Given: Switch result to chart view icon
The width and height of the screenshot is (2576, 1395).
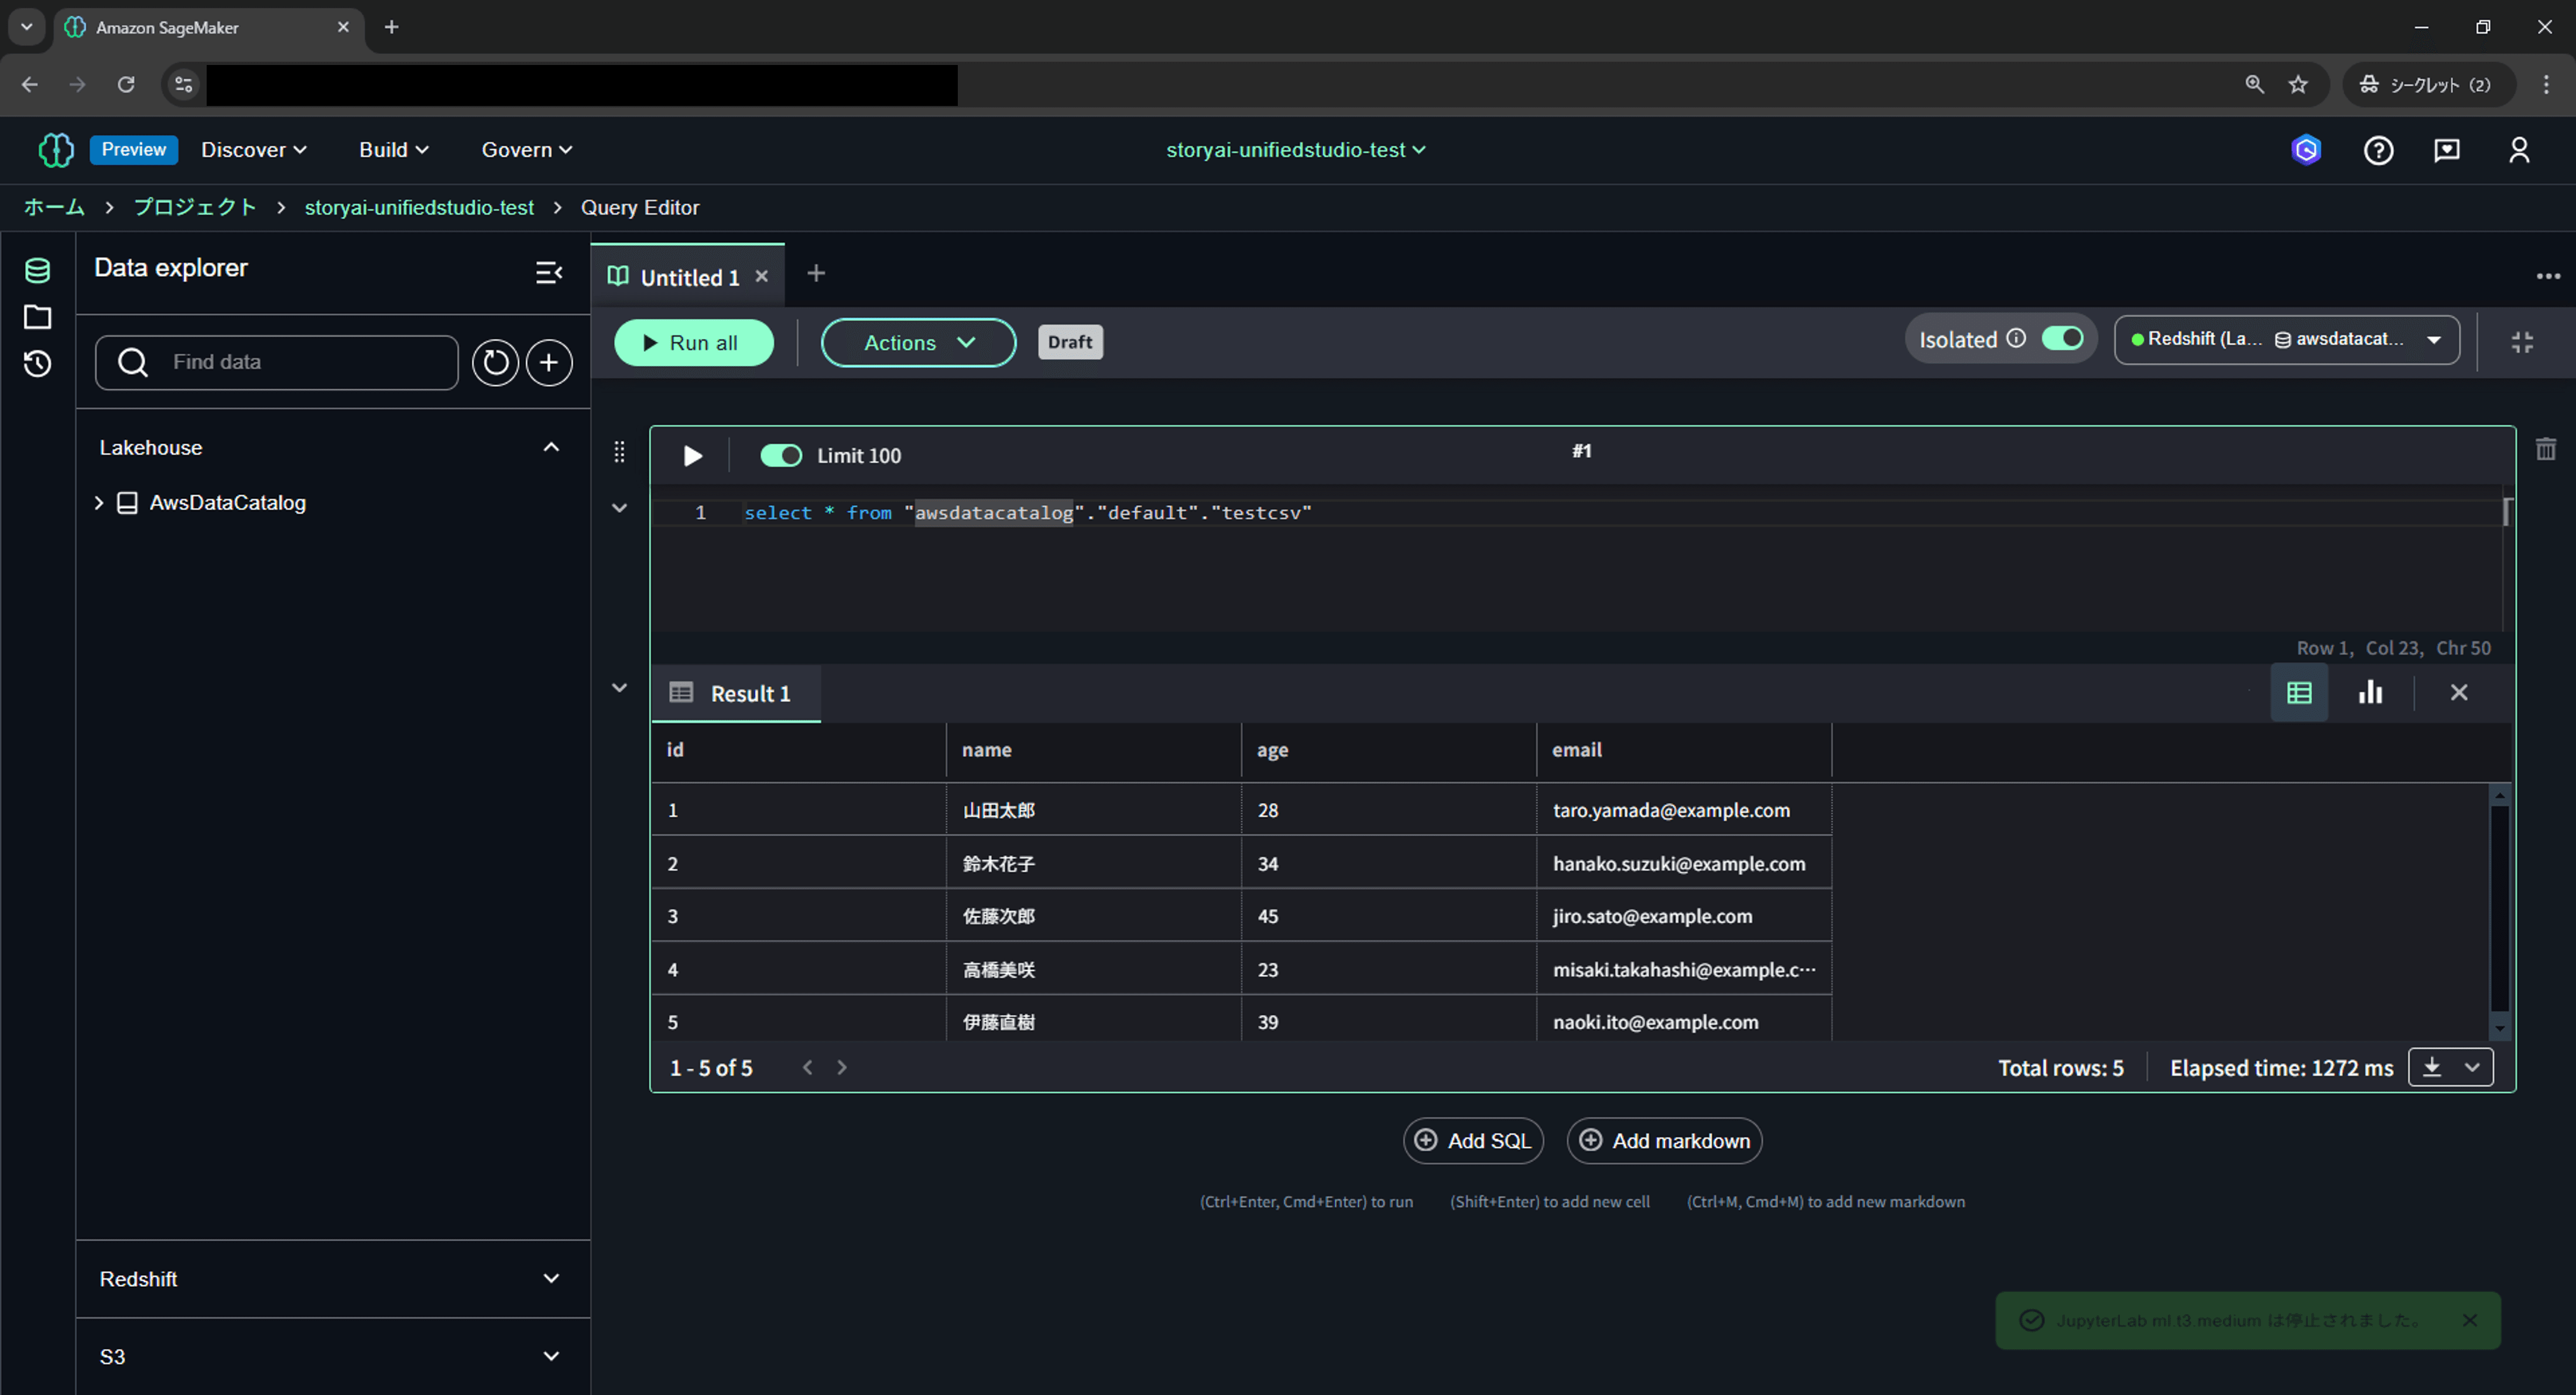Looking at the screenshot, I should [2370, 692].
